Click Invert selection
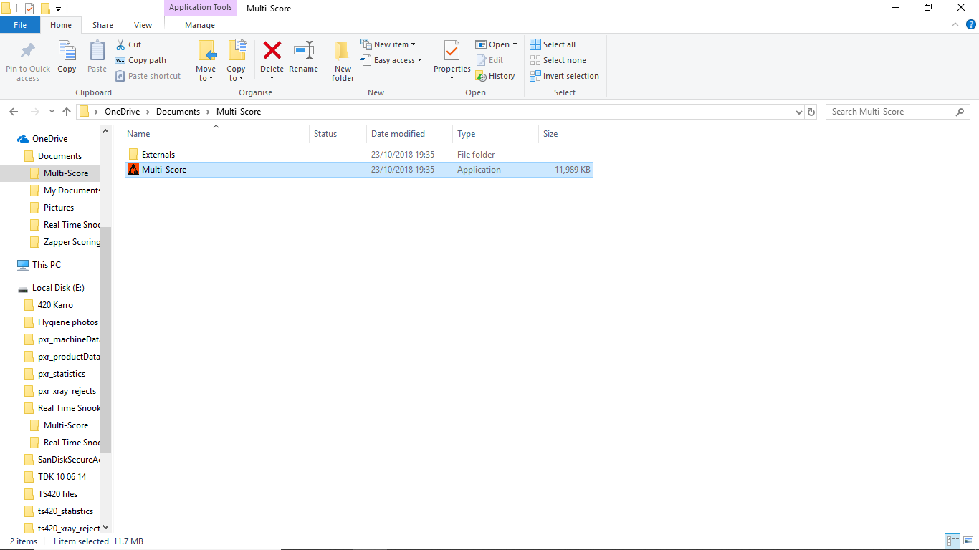This screenshot has width=979, height=550. pyautogui.click(x=564, y=76)
